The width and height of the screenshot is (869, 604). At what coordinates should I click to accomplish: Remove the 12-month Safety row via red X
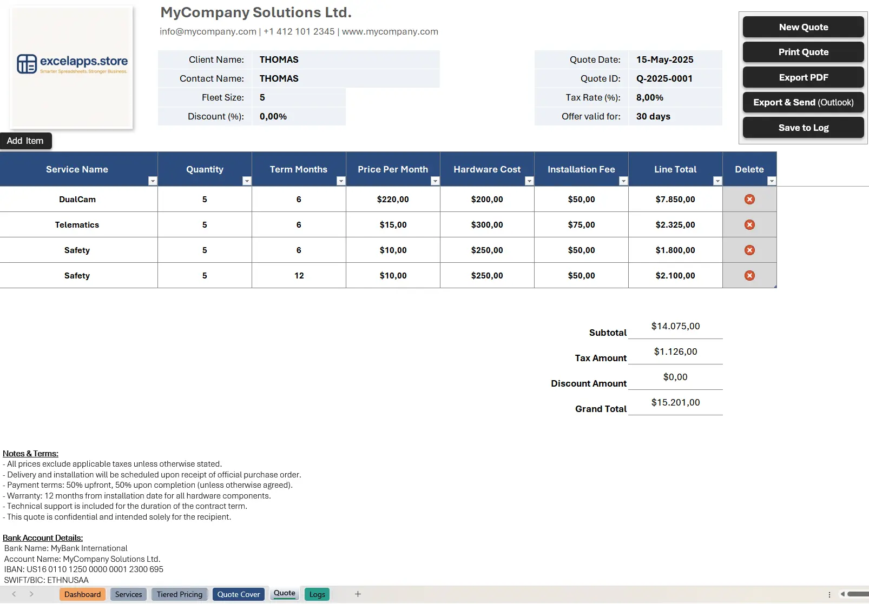(749, 276)
